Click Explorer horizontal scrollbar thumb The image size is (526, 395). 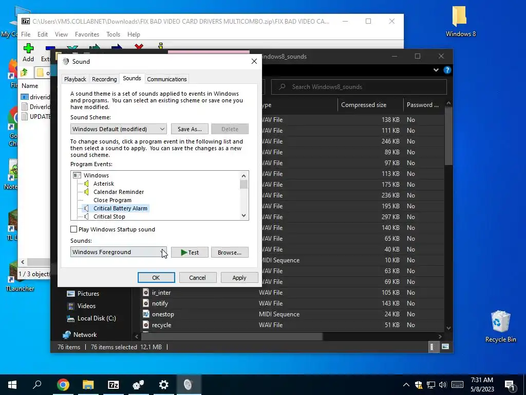[232, 336]
